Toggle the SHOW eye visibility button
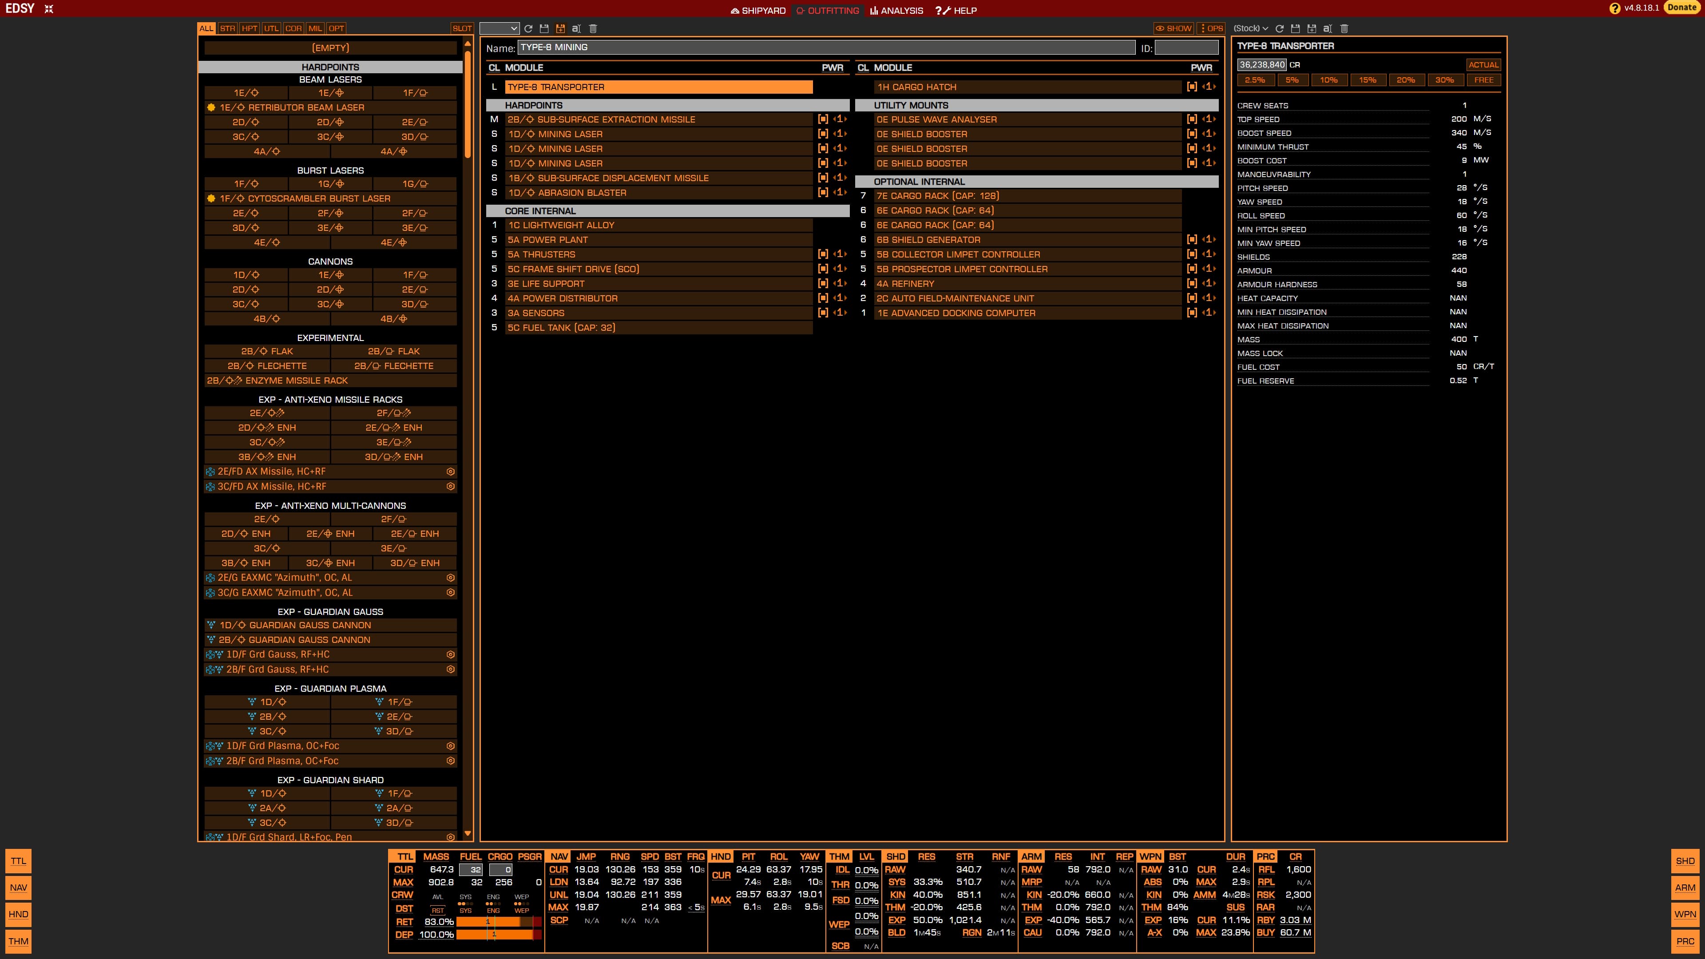This screenshot has height=959, width=1705. tap(1173, 28)
